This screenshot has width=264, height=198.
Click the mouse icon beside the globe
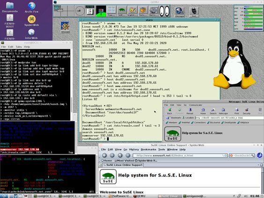click(x=194, y=11)
